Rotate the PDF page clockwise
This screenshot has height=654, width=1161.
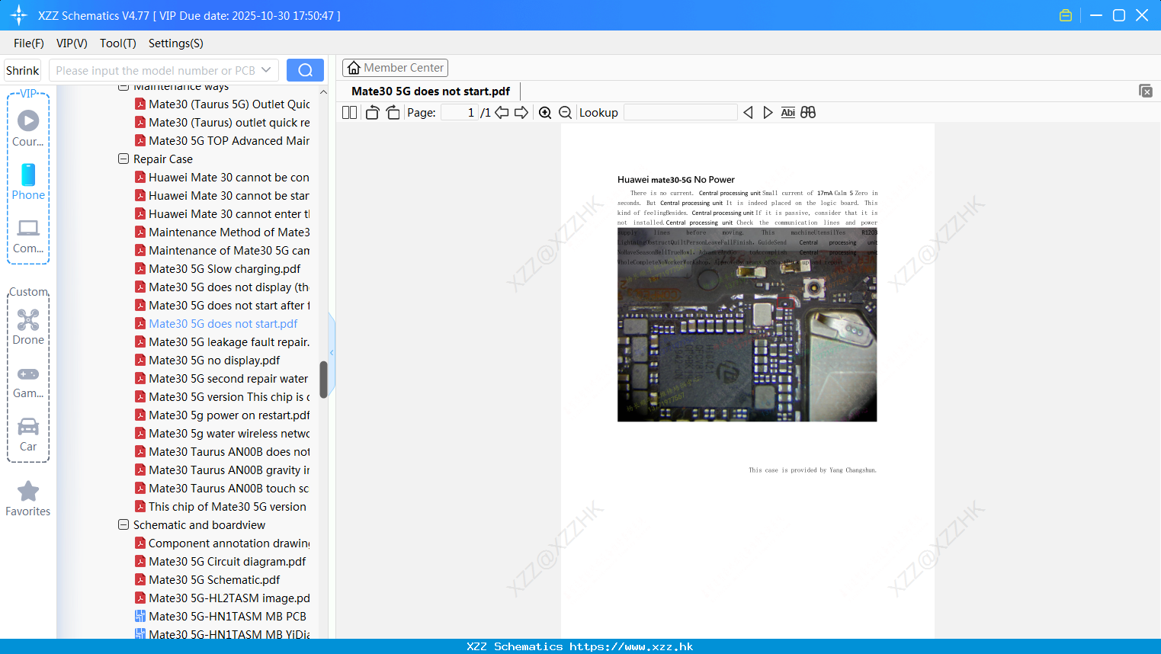coord(393,112)
